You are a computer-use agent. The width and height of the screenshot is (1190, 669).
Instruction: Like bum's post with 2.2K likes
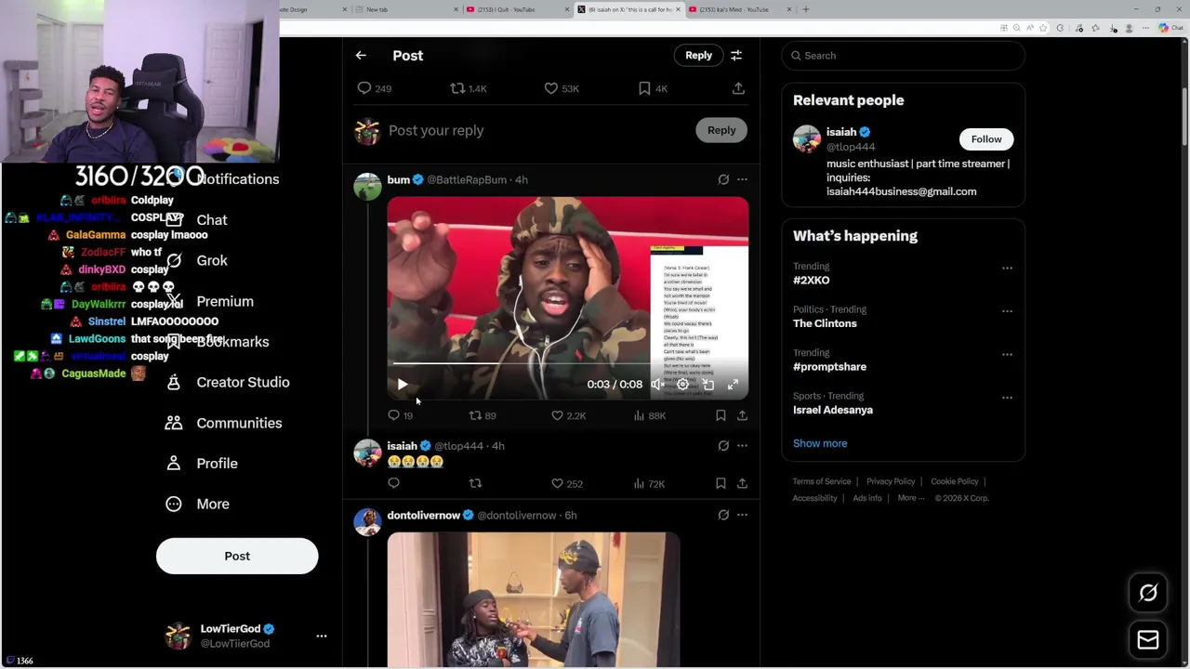pos(568,415)
